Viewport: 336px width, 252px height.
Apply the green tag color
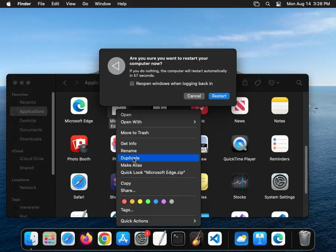click(148, 201)
